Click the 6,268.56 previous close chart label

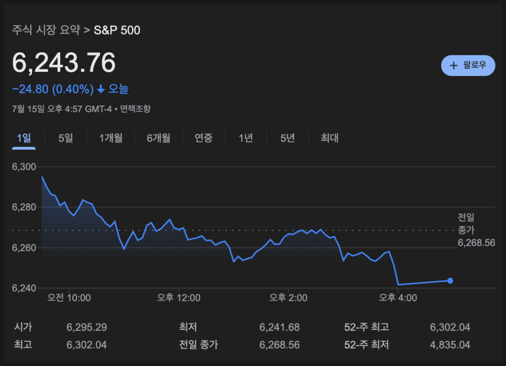476,242
